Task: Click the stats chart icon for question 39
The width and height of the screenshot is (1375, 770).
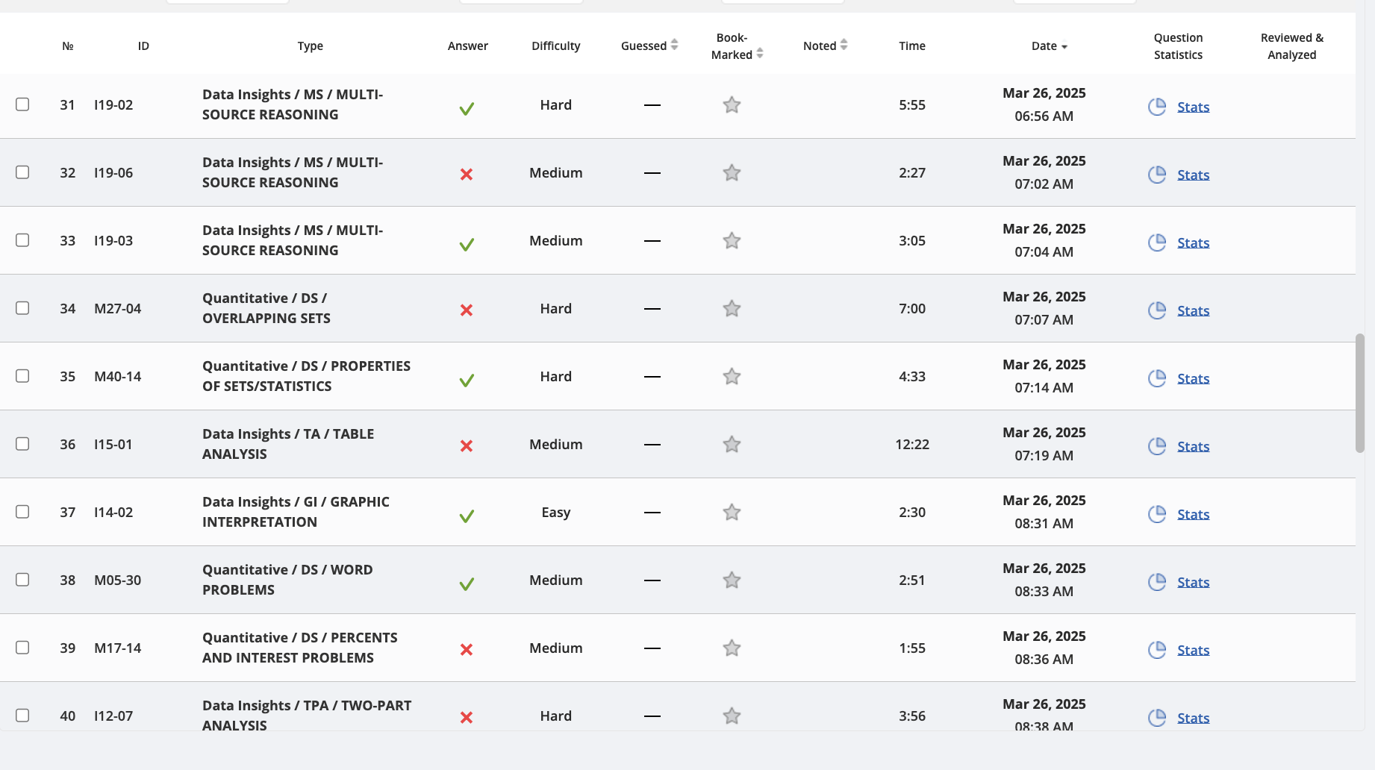Action: (x=1157, y=650)
